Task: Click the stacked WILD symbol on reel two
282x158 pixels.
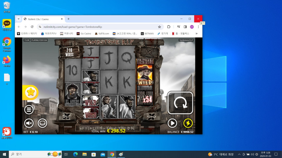Action: [x=91, y=107]
